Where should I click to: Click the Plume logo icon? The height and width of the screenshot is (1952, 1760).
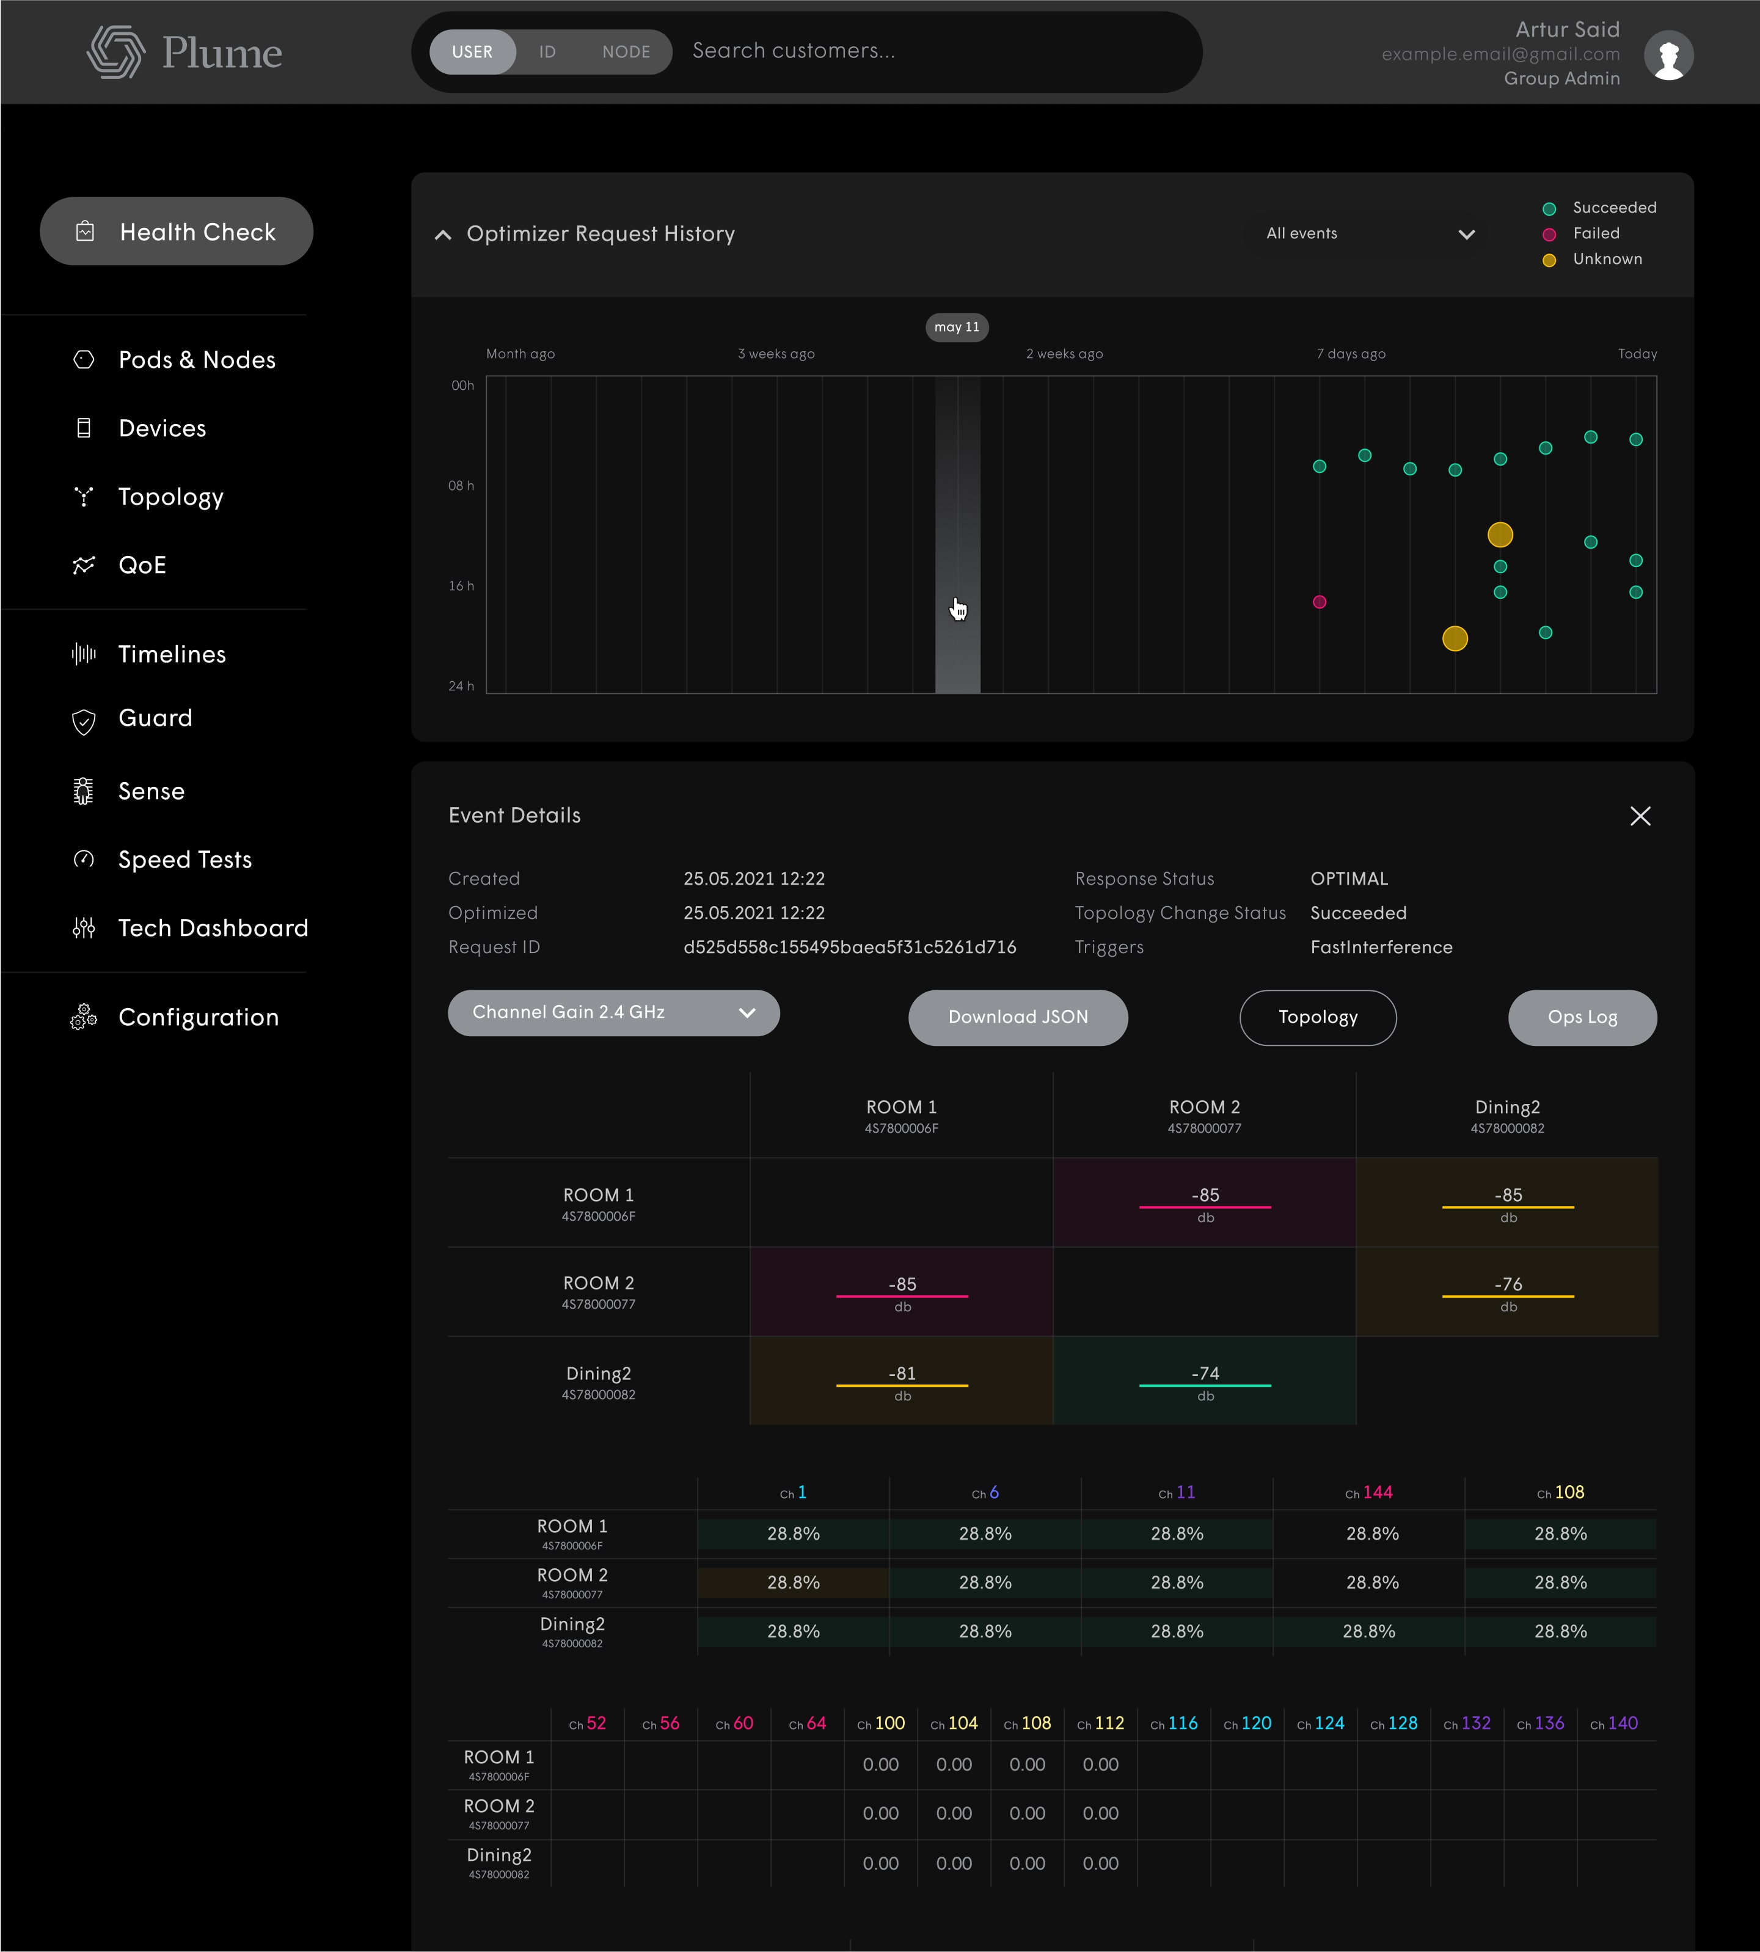pyautogui.click(x=115, y=52)
